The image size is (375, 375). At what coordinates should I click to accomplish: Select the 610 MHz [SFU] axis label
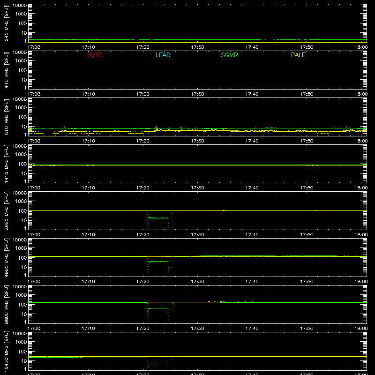6,117
